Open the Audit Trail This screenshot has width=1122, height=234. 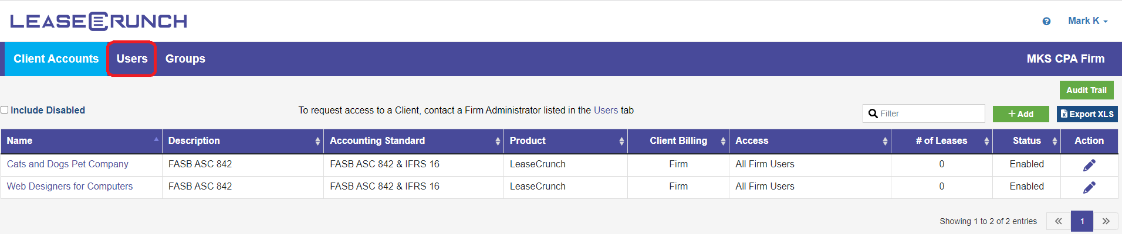pyautogui.click(x=1086, y=90)
